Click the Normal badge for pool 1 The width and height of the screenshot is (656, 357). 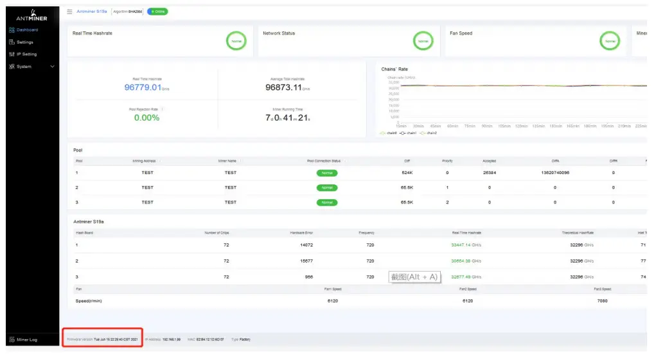pos(327,173)
